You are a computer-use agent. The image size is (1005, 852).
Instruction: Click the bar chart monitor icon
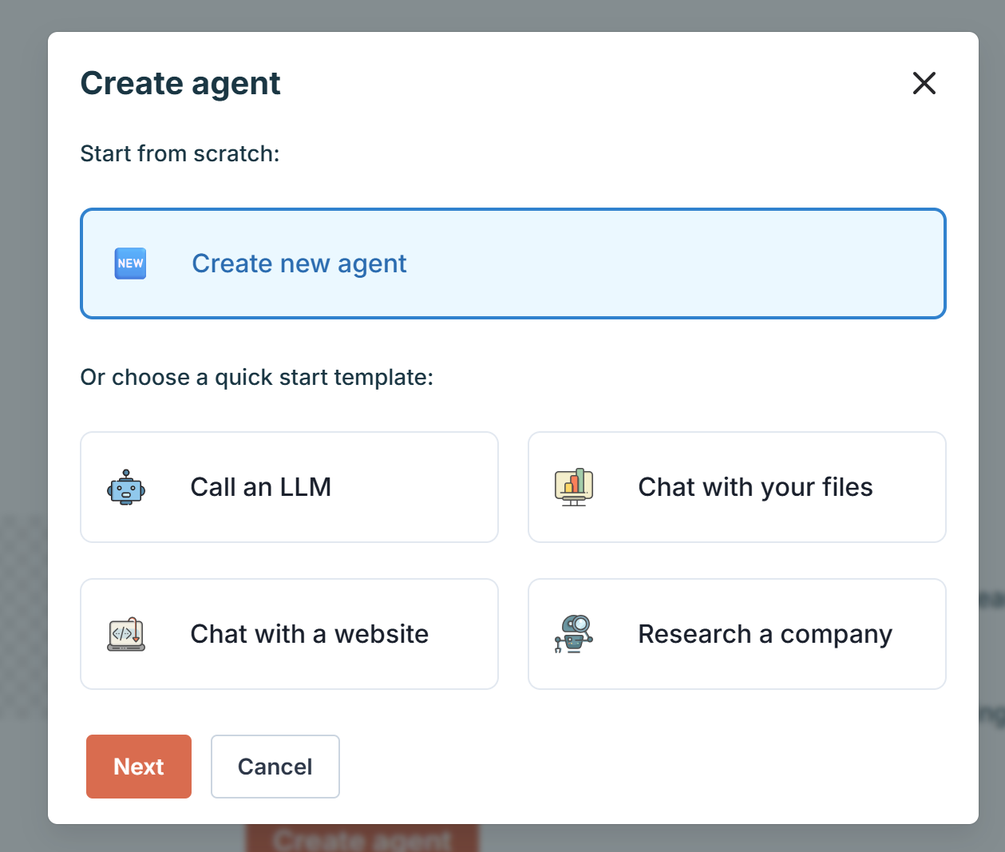click(x=573, y=487)
